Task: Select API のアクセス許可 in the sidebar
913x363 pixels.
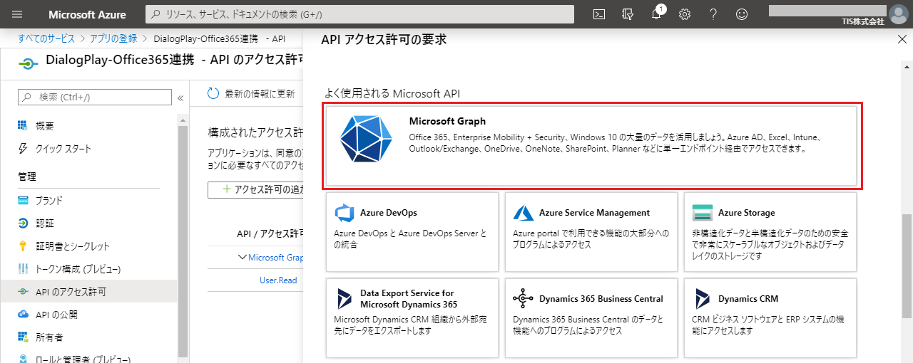Action: [x=88, y=292]
